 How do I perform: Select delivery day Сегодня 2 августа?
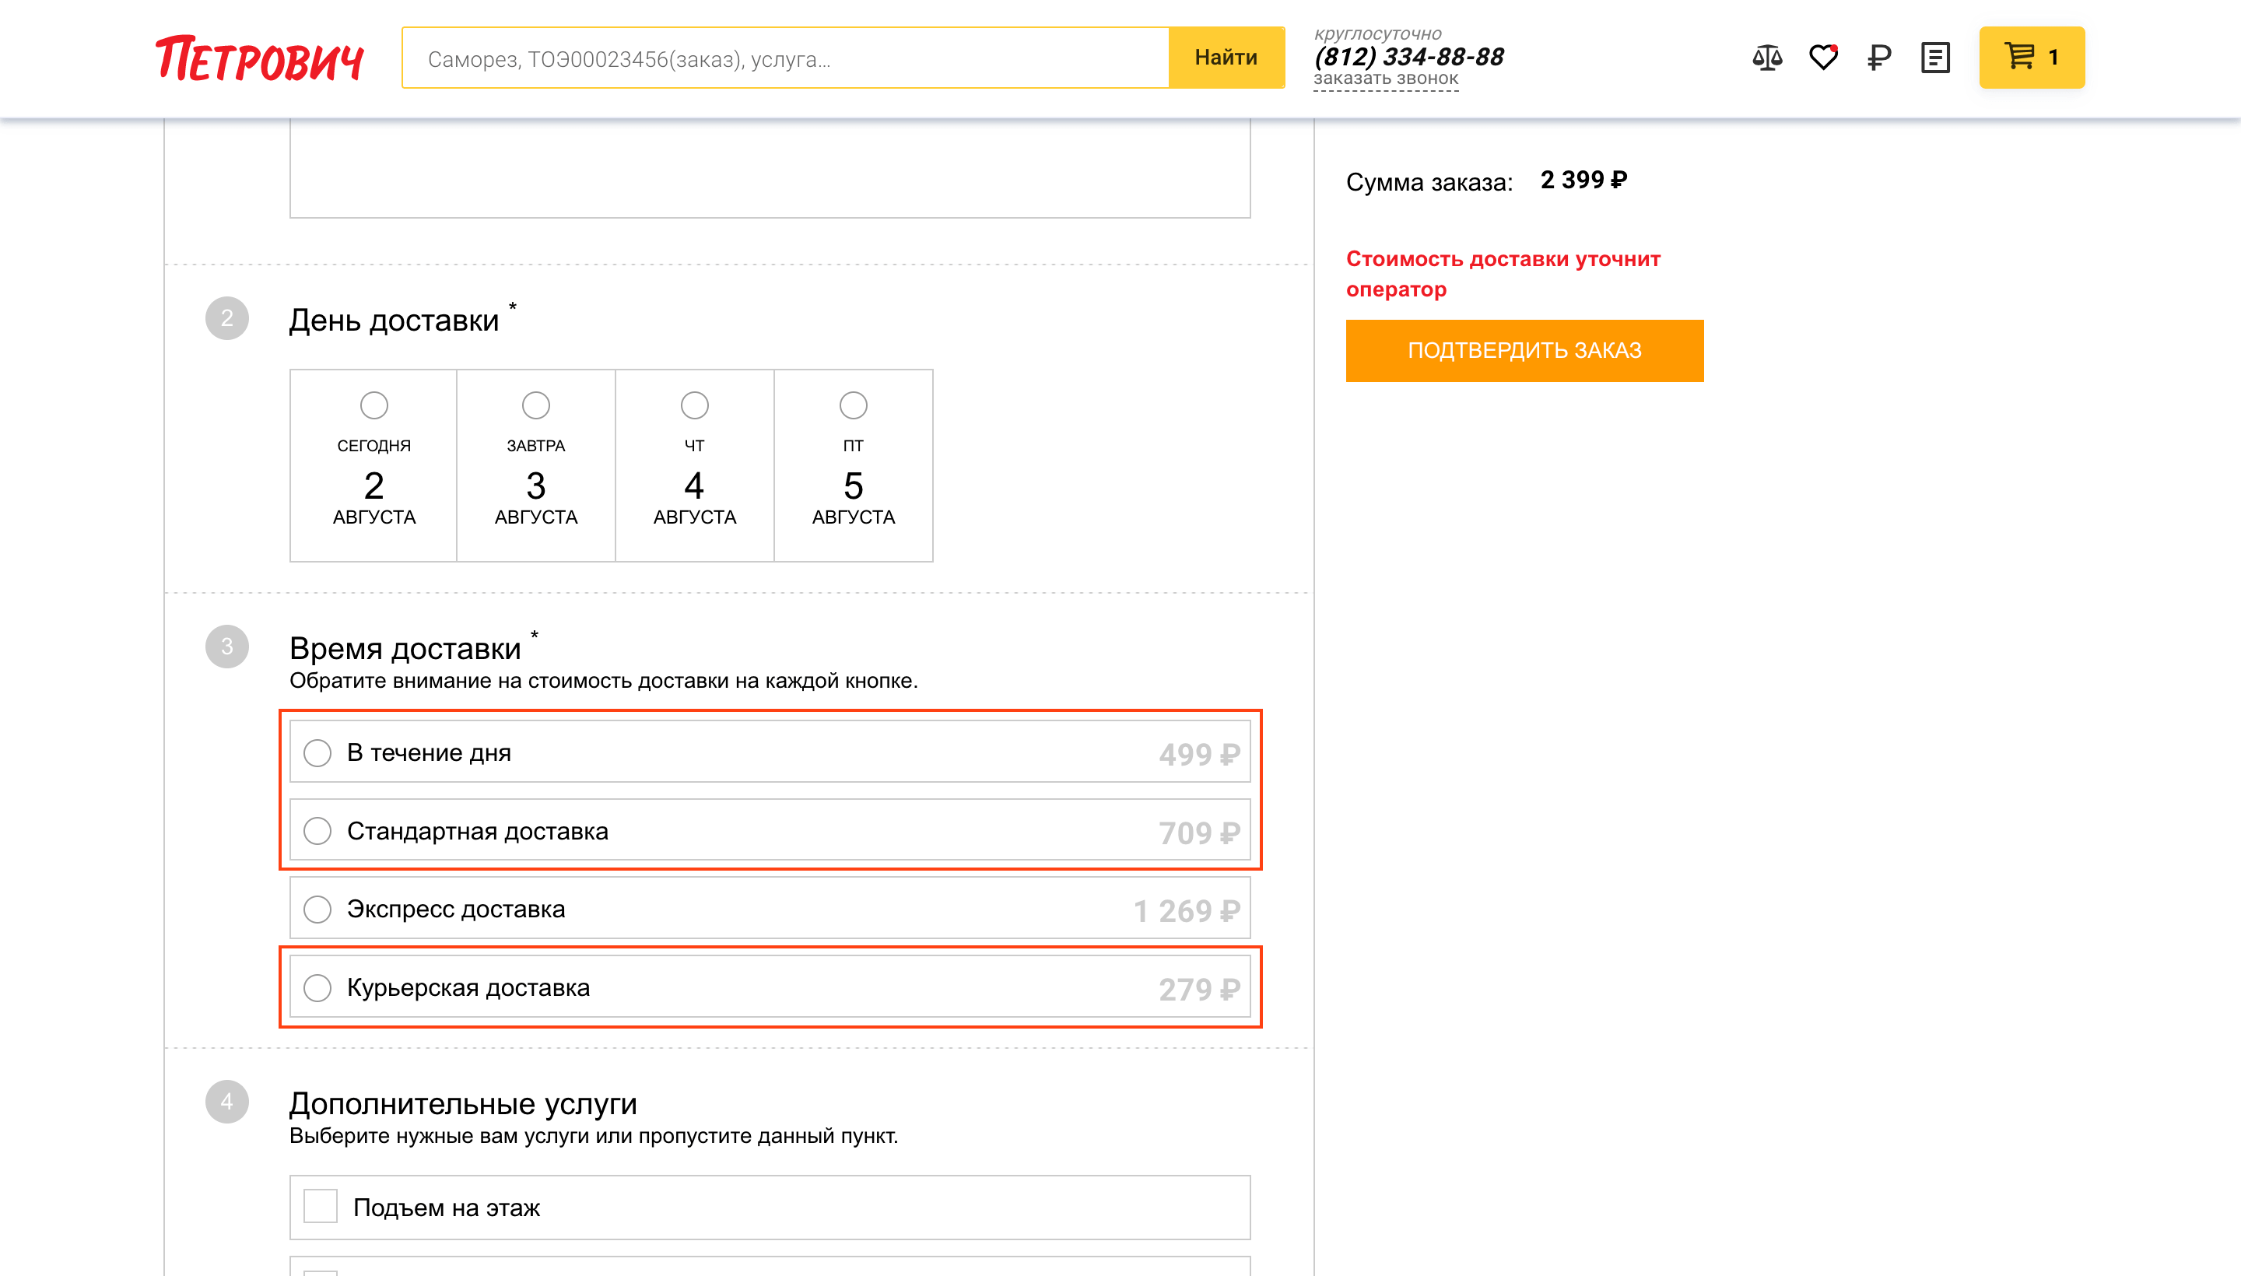373,465
